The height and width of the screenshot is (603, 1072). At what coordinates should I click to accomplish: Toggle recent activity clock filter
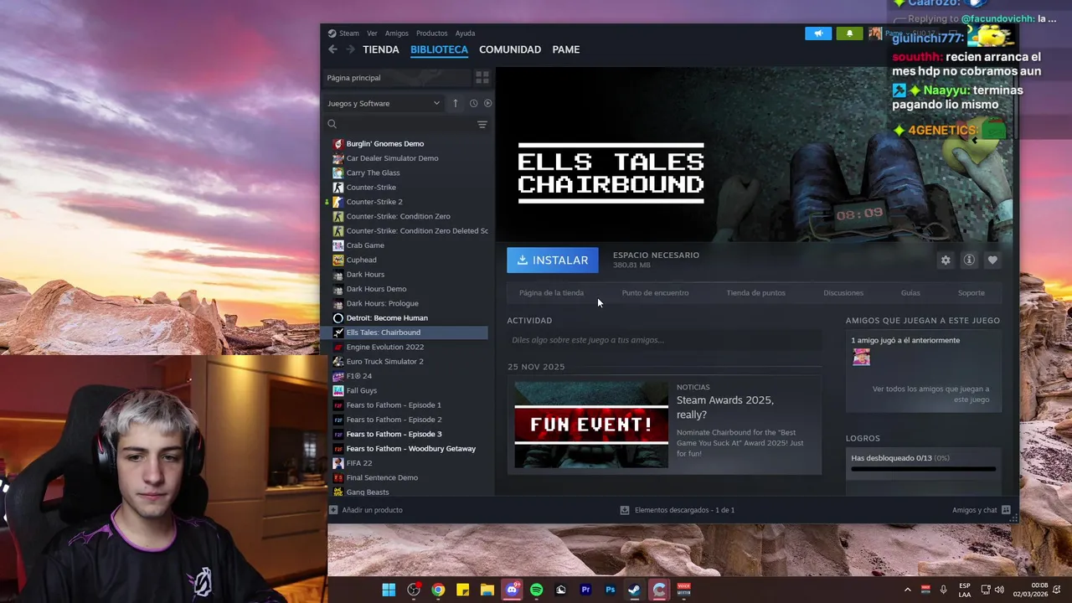[x=473, y=103]
